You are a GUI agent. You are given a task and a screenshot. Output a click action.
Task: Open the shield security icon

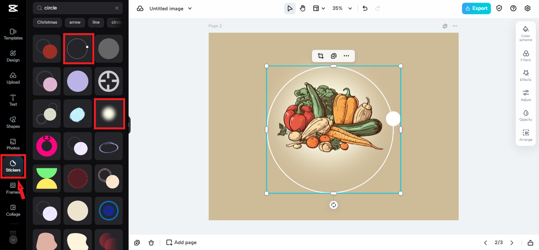pos(499,8)
